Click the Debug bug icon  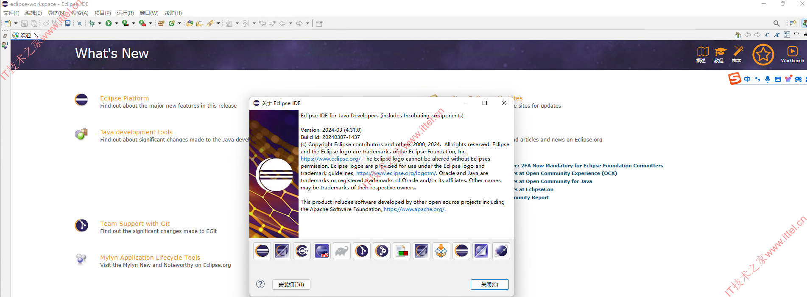tap(92, 23)
